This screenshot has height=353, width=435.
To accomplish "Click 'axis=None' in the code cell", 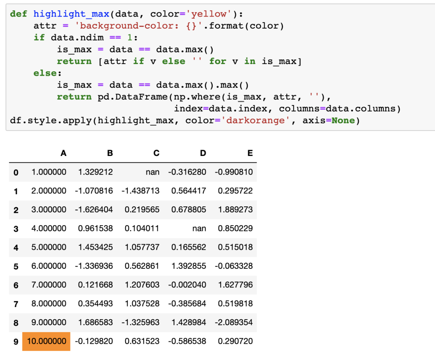I will tap(329, 120).
